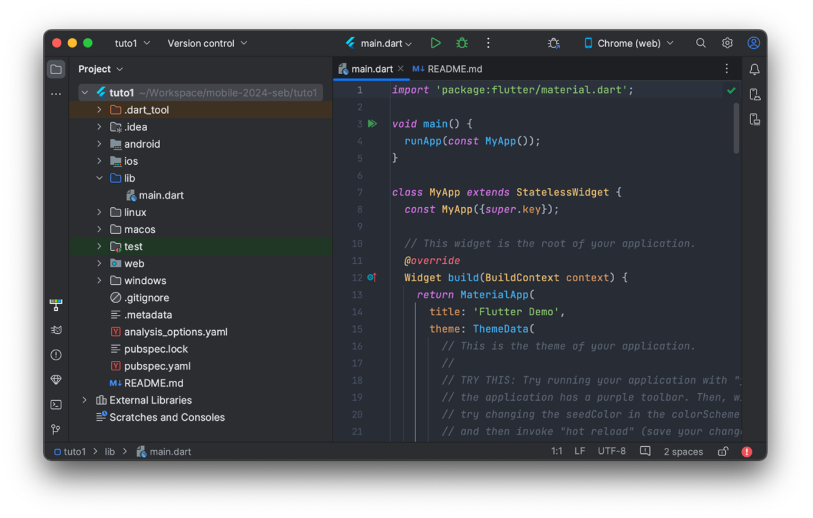Start debugging with the green bug icon
Image resolution: width=813 pixels, height=518 pixels.
(x=462, y=43)
